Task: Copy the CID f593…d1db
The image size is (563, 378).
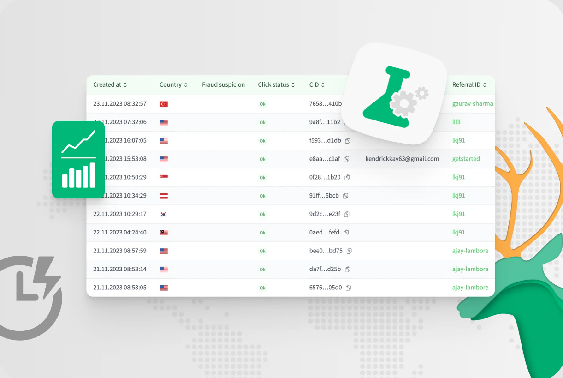Action: pos(348,140)
